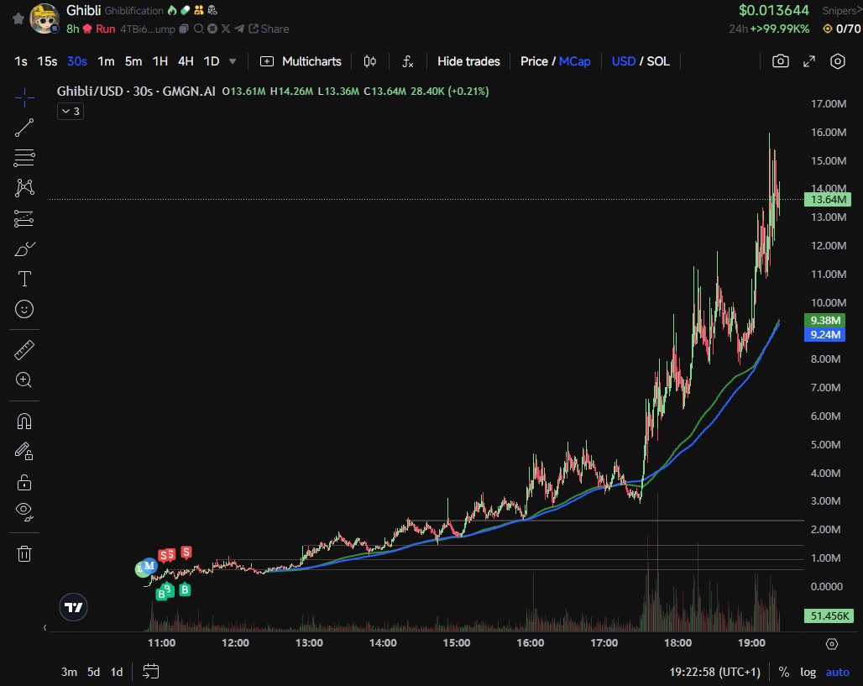Open the go-to-date calendar

(151, 671)
